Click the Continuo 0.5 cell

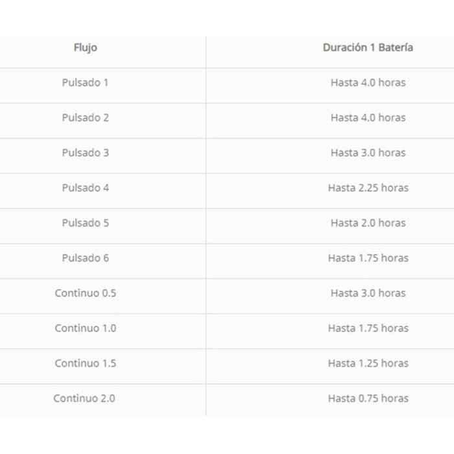pos(85,293)
